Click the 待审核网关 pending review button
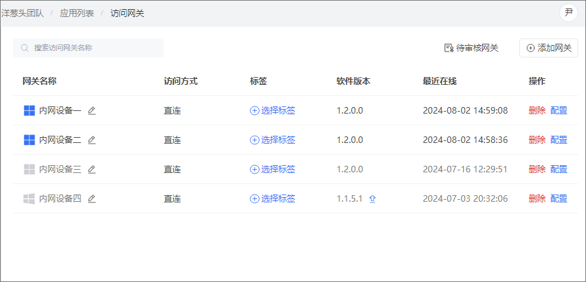Image resolution: width=586 pixels, height=282 pixels. tap(472, 48)
